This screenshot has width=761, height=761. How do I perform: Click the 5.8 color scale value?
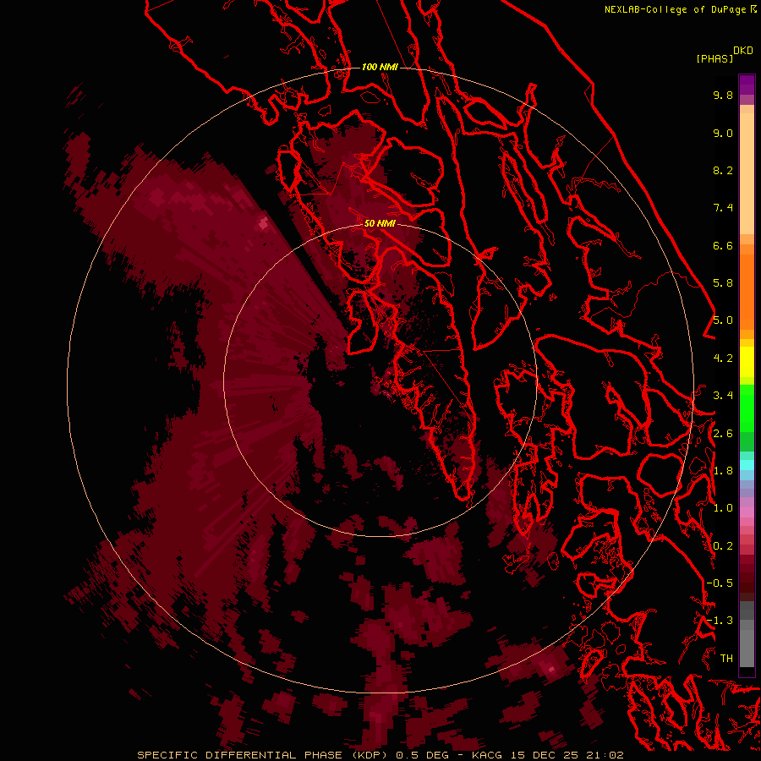pyautogui.click(x=723, y=283)
